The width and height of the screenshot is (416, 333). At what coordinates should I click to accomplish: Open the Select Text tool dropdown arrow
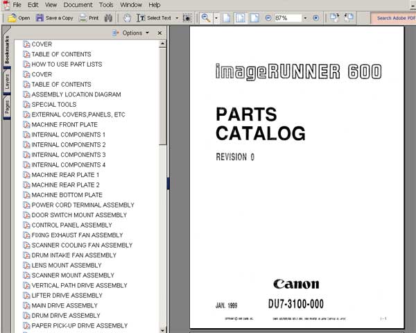[x=177, y=18]
